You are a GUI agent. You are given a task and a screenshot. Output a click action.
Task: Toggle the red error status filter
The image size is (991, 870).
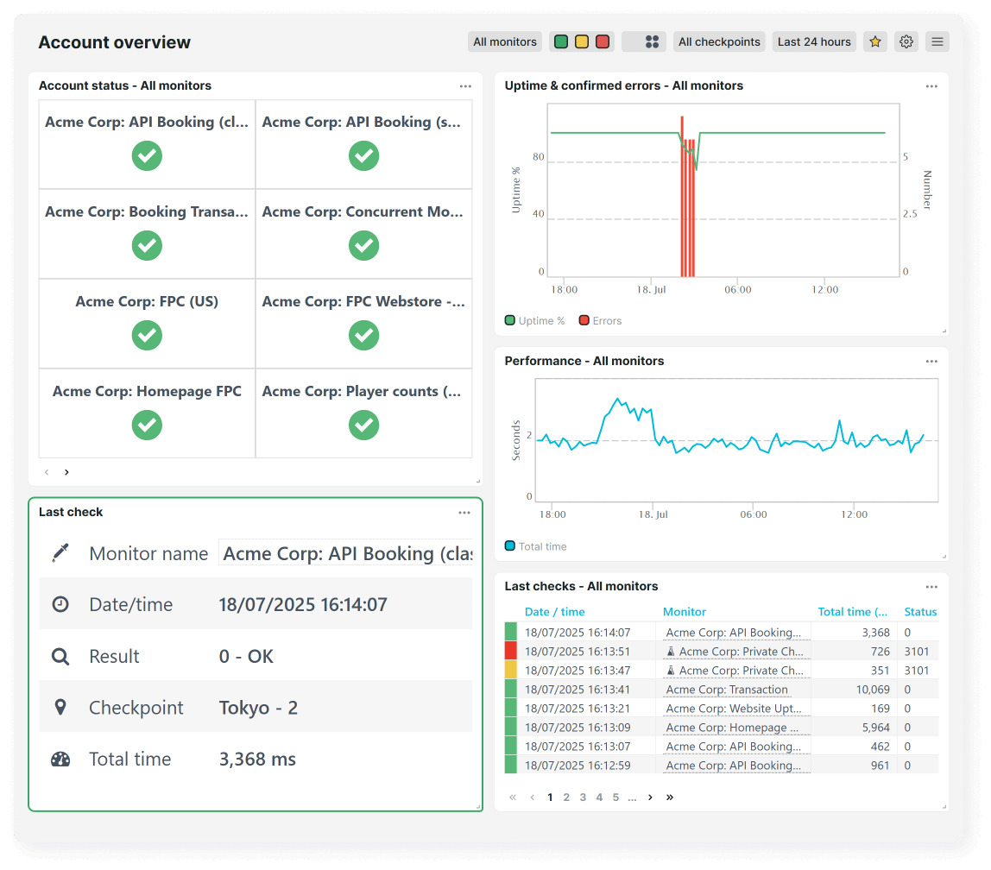(602, 41)
